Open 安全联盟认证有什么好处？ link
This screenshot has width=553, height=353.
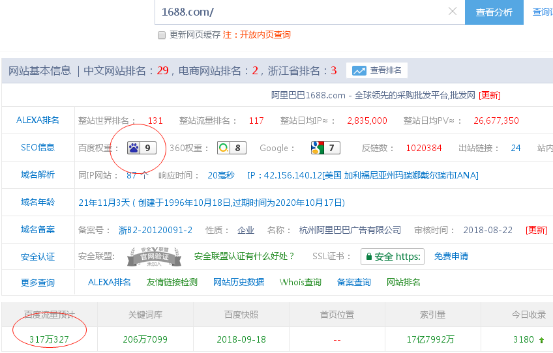[x=245, y=256]
